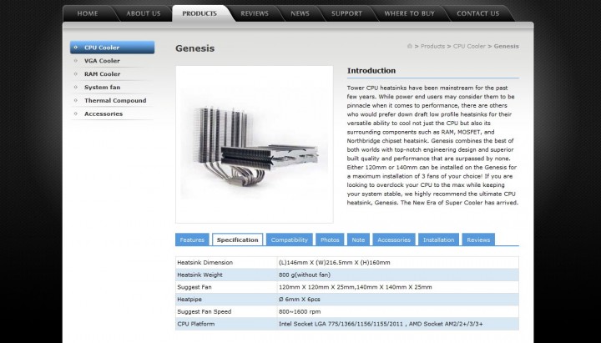Switch to the Specification tab

point(238,240)
